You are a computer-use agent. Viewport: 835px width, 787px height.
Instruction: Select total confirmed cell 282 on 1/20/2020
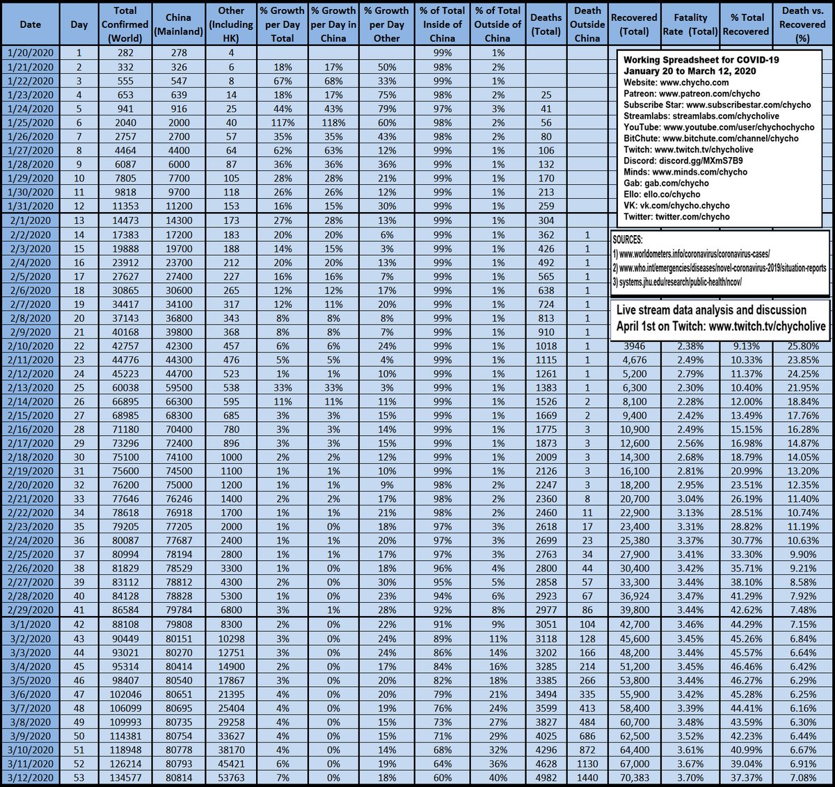point(125,53)
